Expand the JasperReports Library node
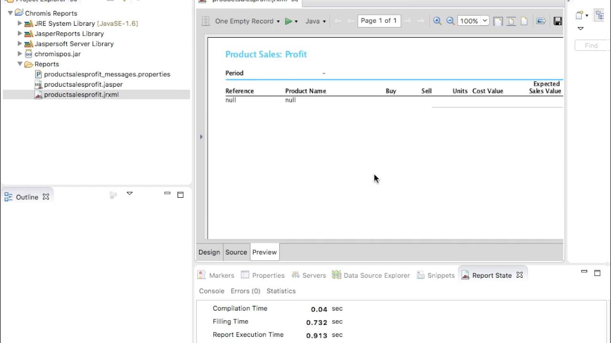 click(20, 33)
